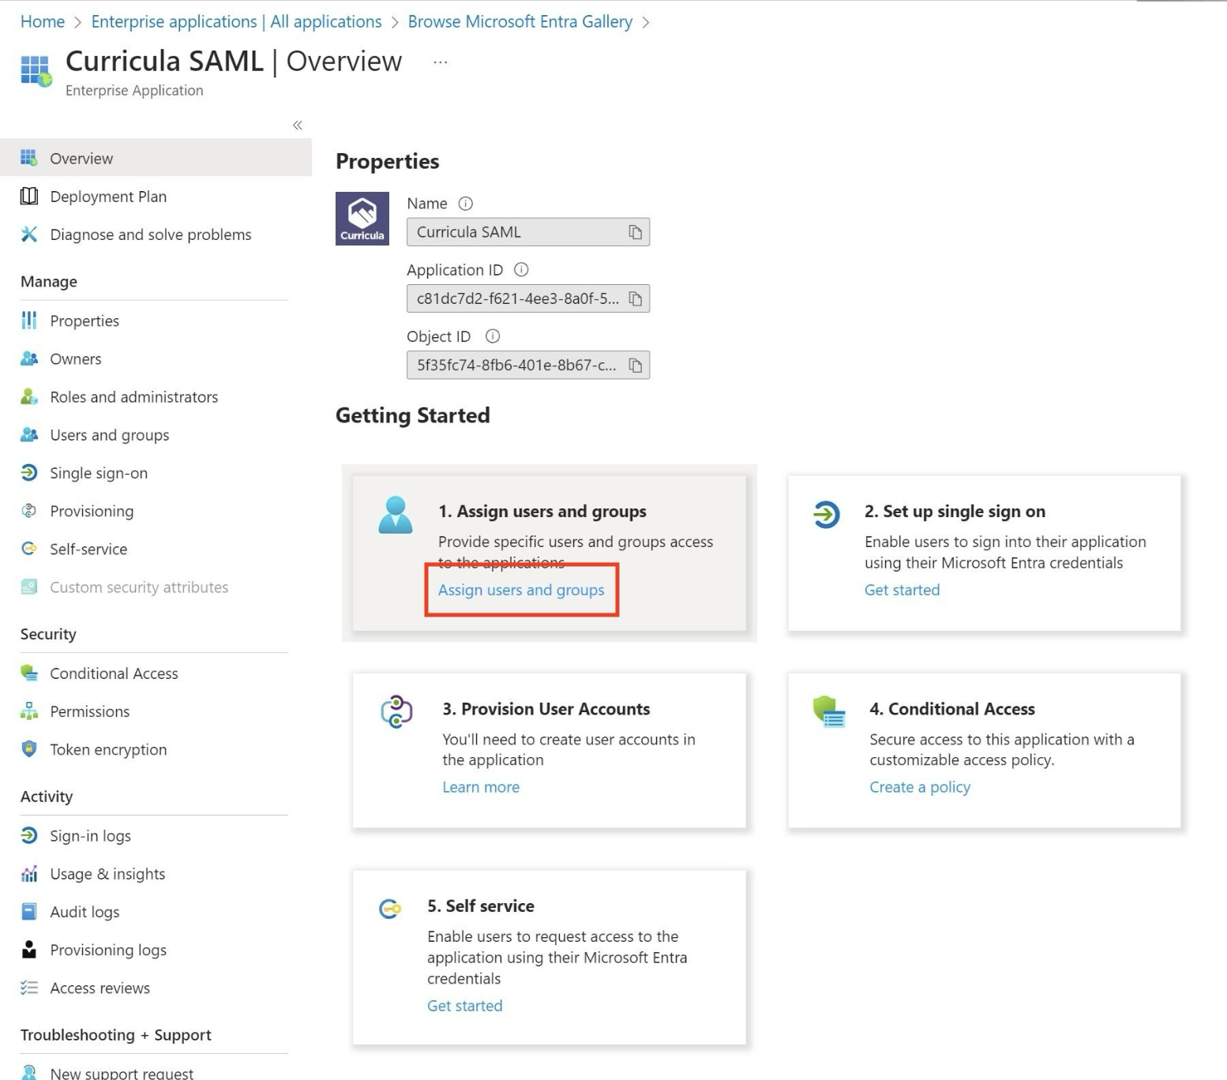
Task: Open Browse Microsoft Entra Gallery breadcrumb
Action: [x=520, y=21]
